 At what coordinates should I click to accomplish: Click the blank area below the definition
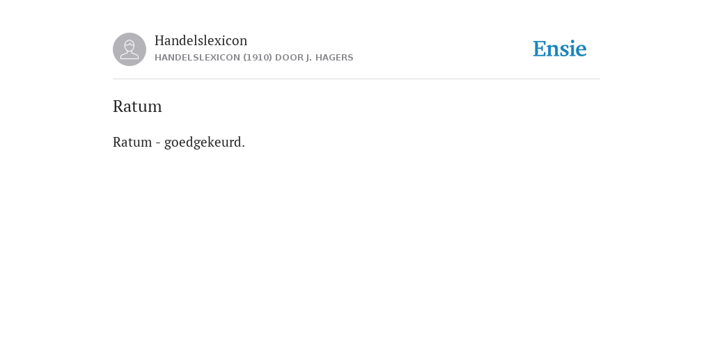point(356,250)
